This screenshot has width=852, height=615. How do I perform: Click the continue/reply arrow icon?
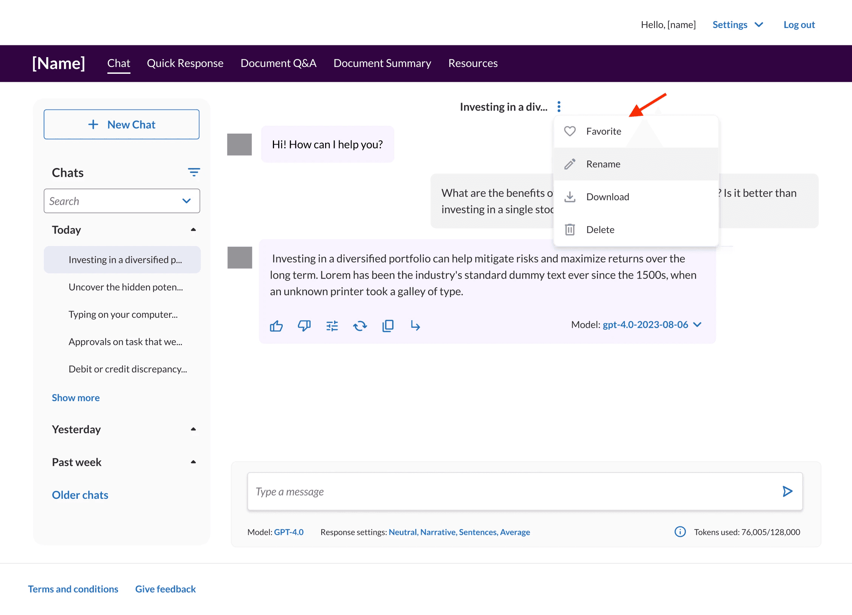(415, 325)
